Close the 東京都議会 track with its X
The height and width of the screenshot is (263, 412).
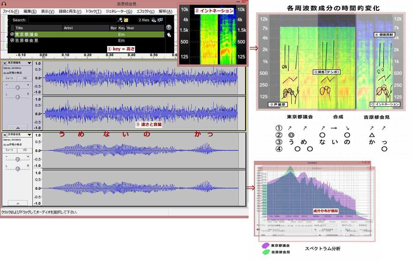point(4,63)
